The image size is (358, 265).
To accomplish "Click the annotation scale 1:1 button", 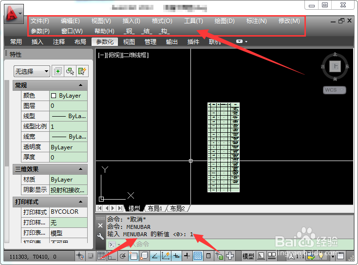I will pos(296,256).
